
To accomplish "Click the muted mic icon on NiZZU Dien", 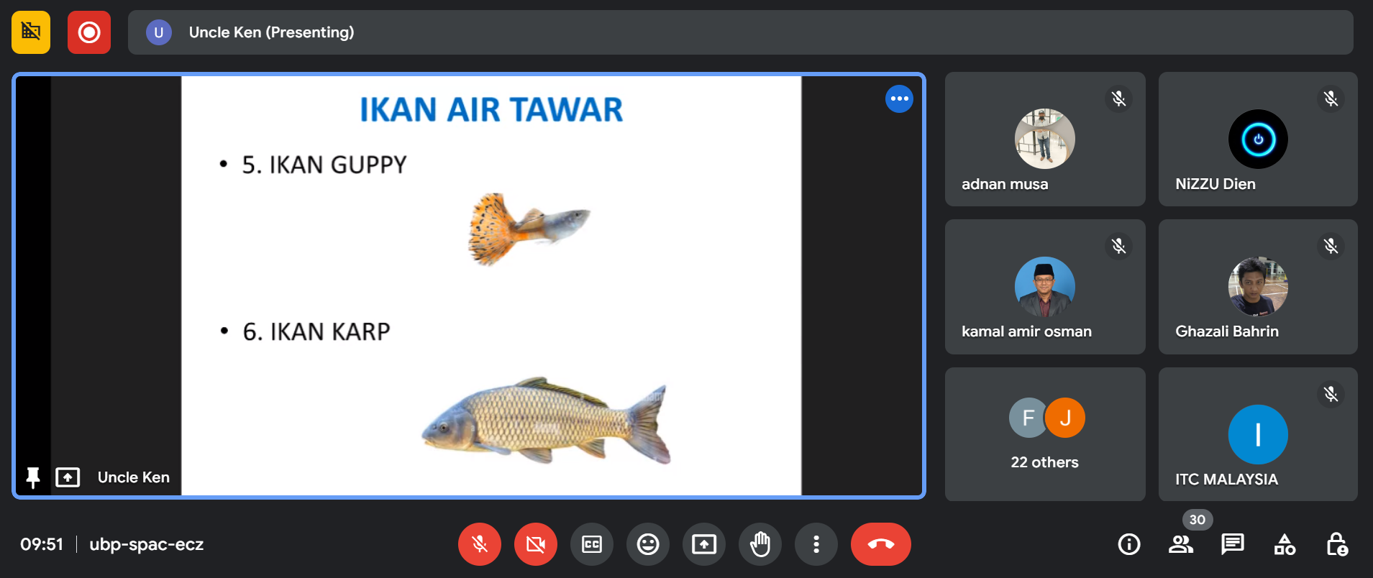I will (1331, 98).
